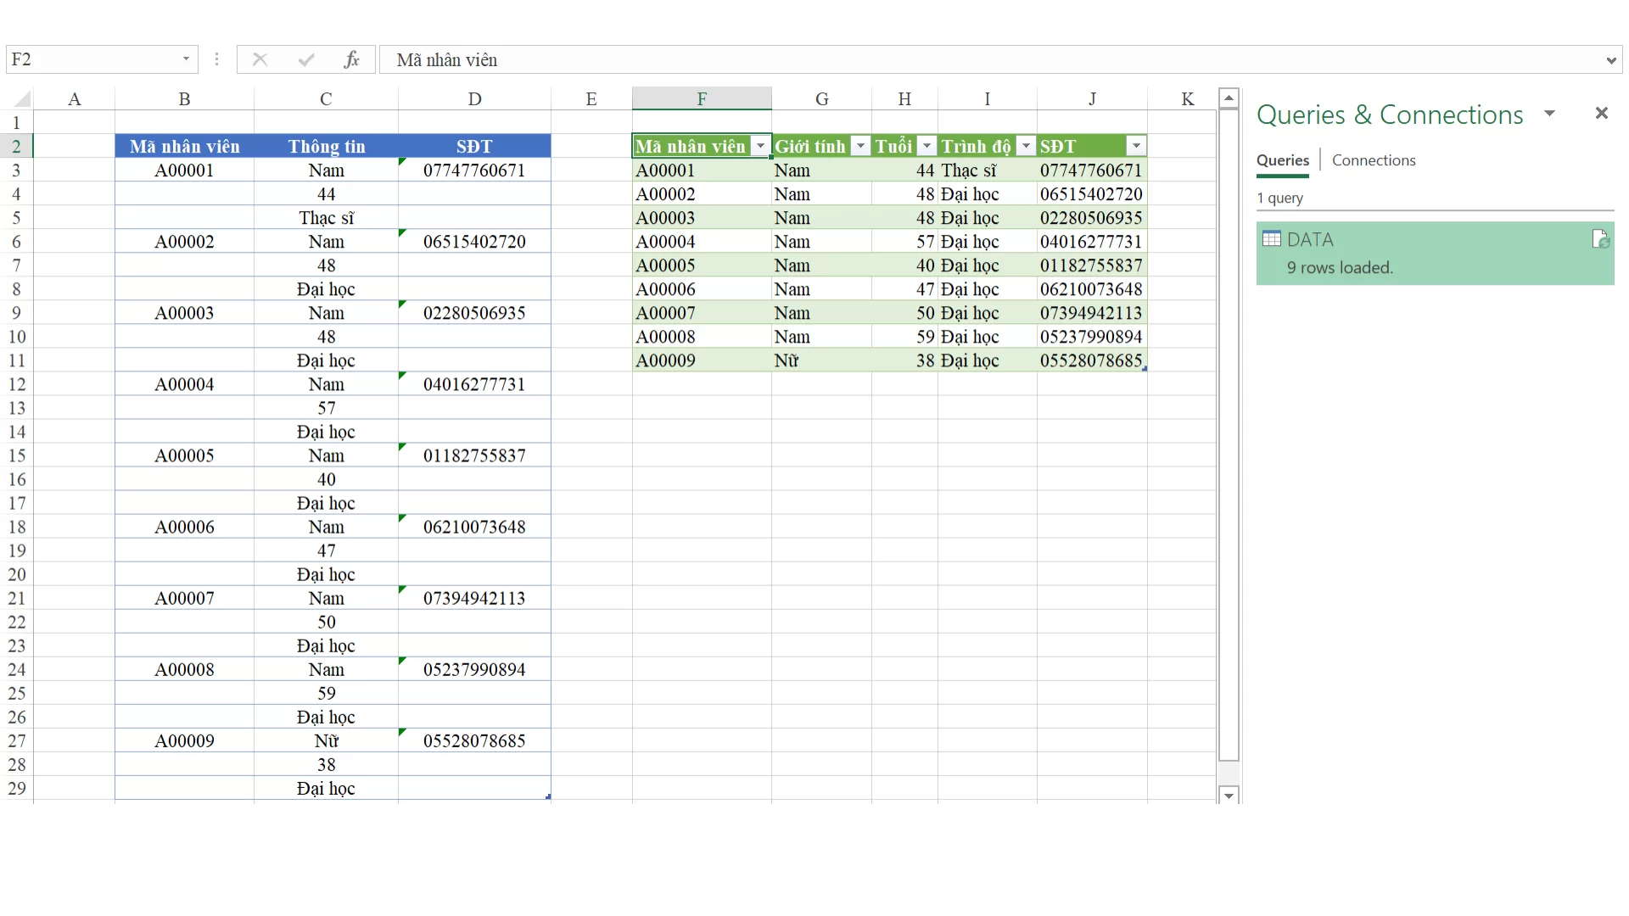Open the Name Box dropdown

[x=187, y=59]
